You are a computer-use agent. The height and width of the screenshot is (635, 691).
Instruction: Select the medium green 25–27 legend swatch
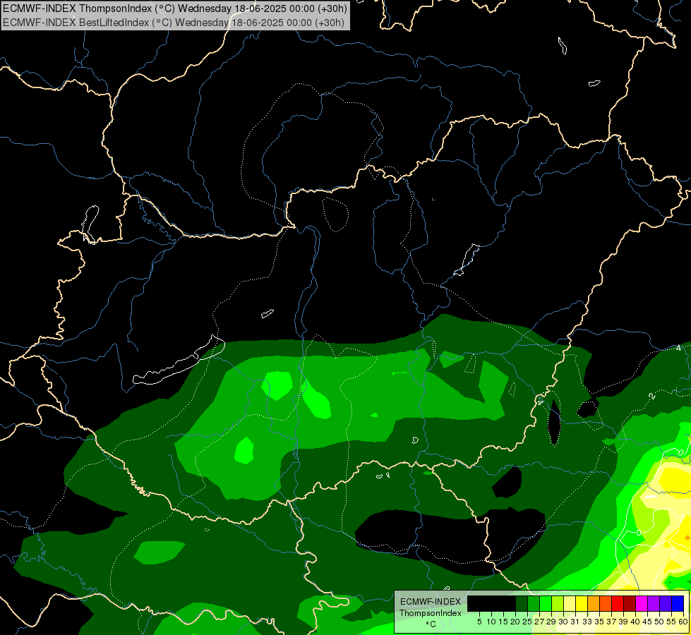tap(533, 604)
